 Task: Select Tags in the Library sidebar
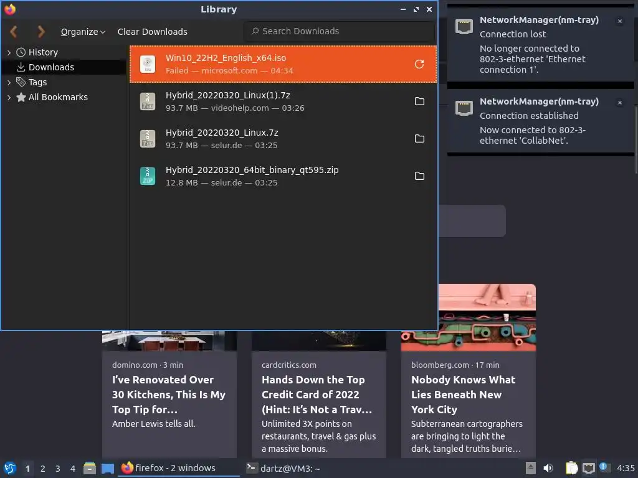tap(37, 83)
